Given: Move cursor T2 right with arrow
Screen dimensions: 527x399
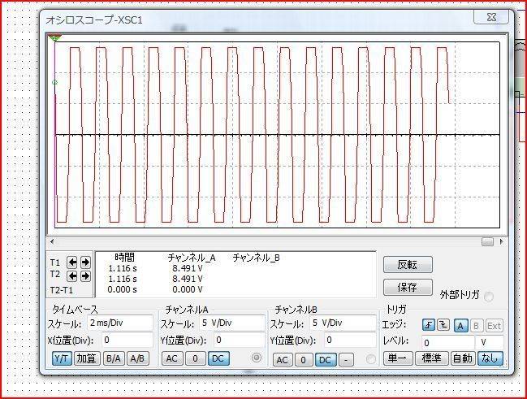Looking at the screenshot, I should point(84,275).
